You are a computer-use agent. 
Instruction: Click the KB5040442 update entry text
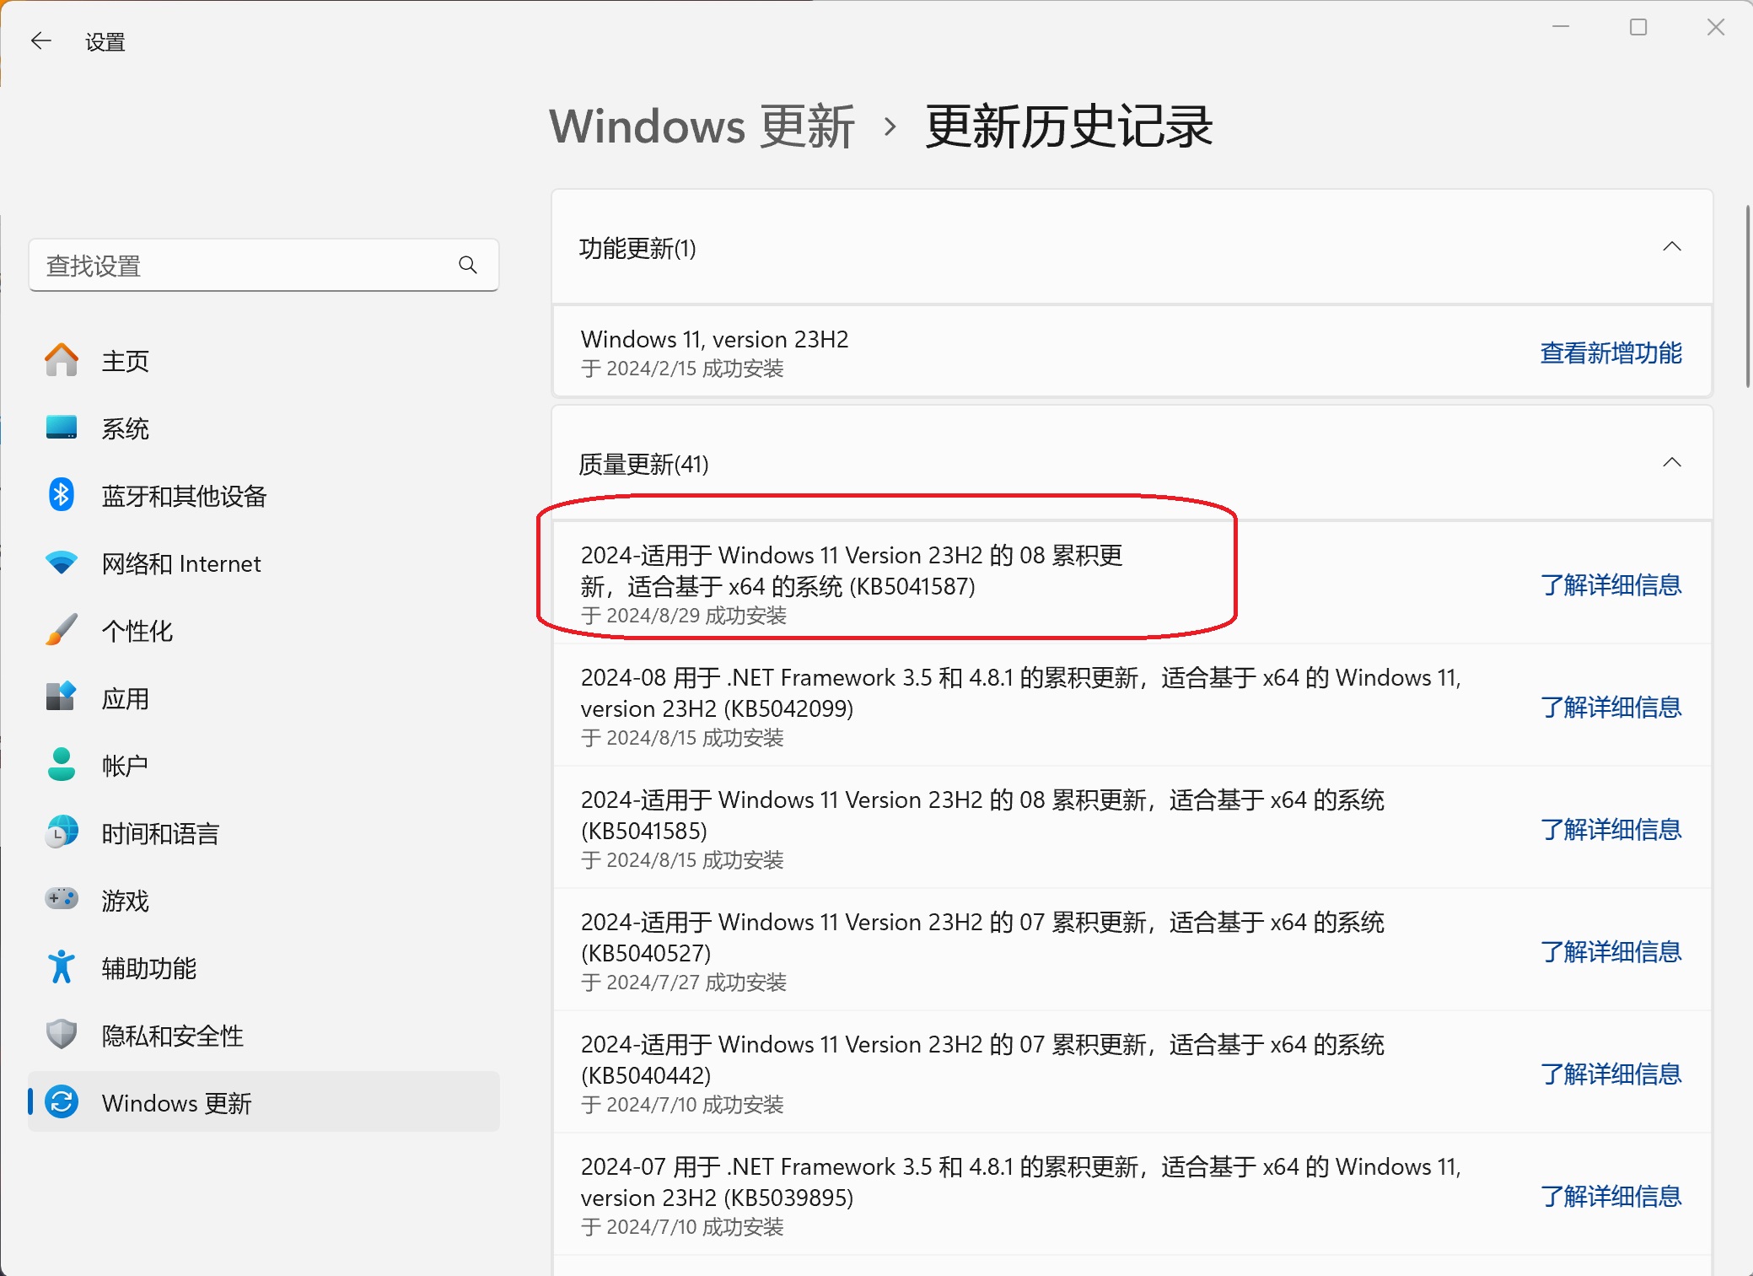pyautogui.click(x=982, y=1059)
